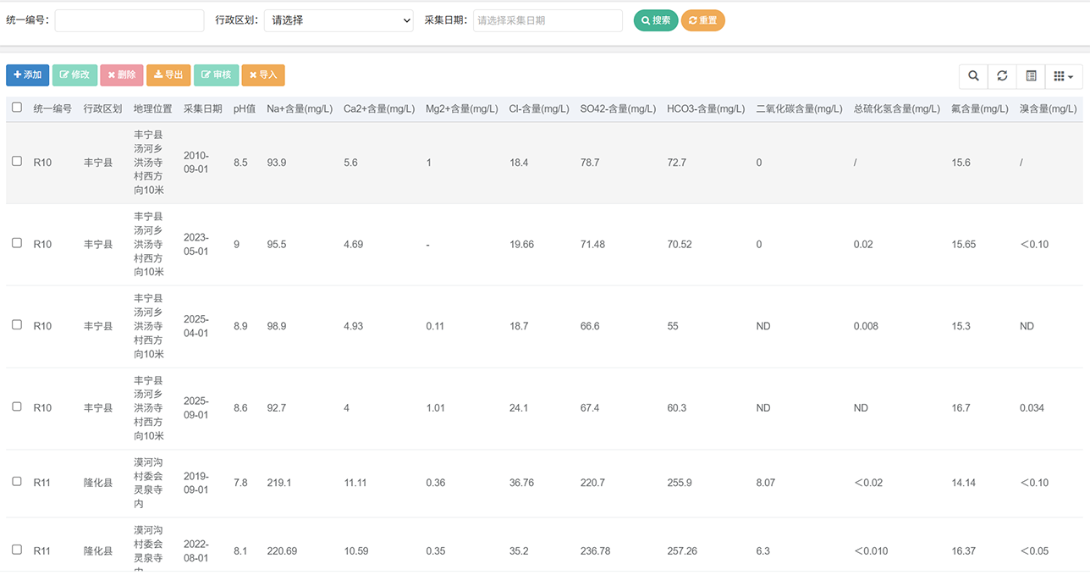Select the checkbox for the 2019-09-01 R11 row
The width and height of the screenshot is (1090, 575).
tap(17, 481)
